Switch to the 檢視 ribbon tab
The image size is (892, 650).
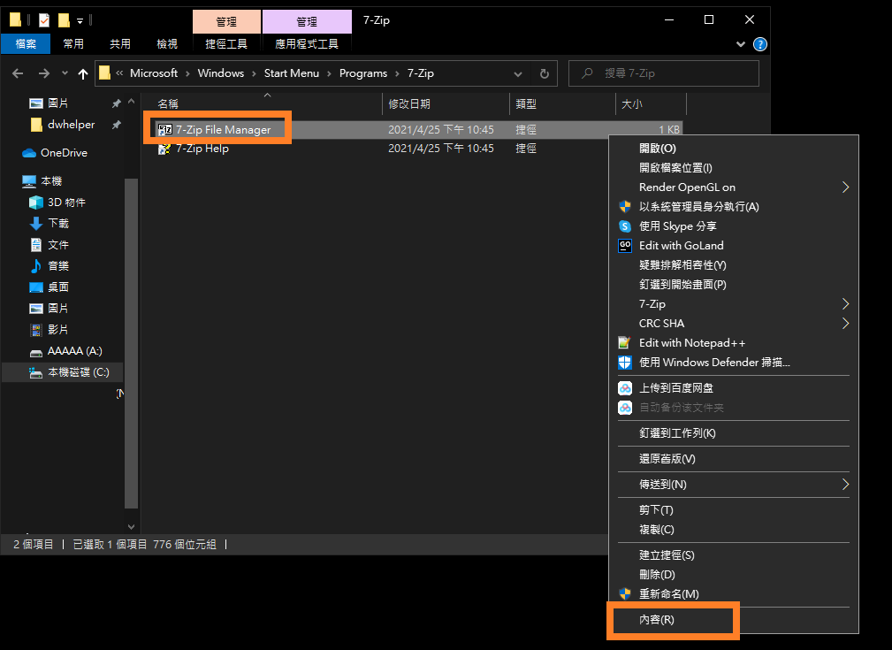(167, 44)
